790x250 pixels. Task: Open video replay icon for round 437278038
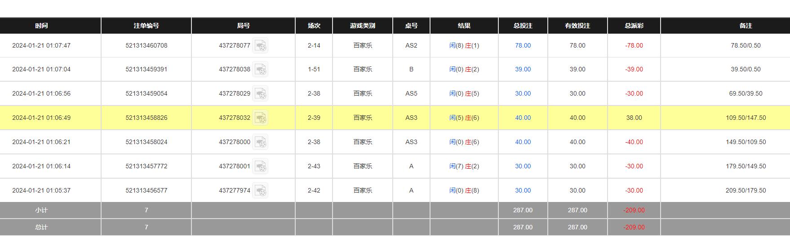(x=260, y=70)
